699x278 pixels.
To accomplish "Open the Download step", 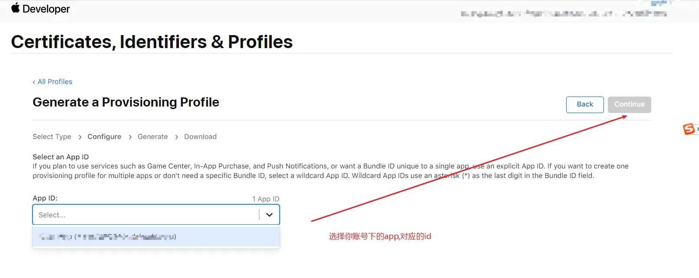I will click(x=200, y=137).
